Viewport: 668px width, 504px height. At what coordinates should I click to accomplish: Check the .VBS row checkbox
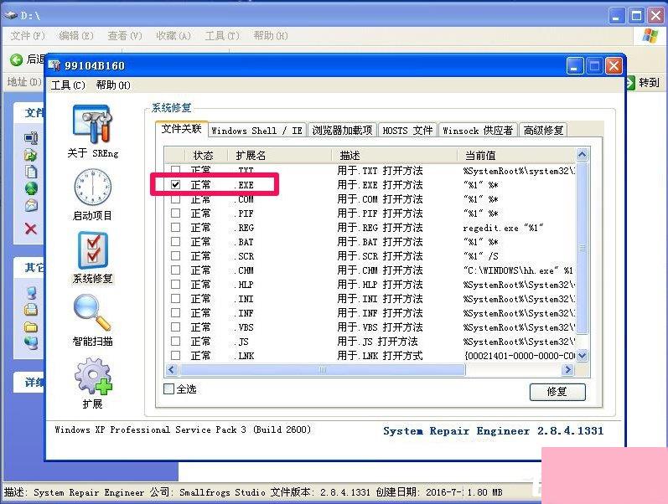click(175, 327)
